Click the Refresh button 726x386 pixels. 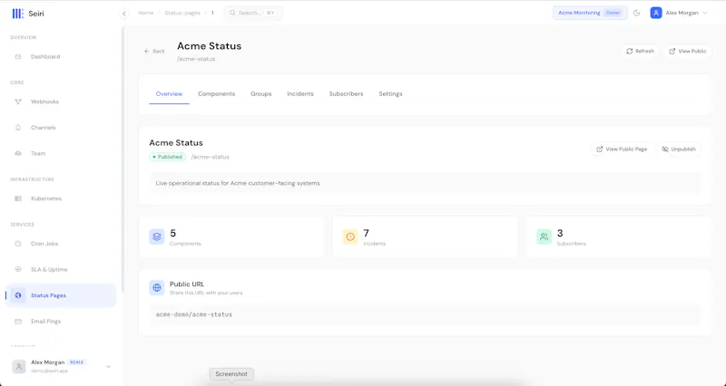(x=641, y=52)
